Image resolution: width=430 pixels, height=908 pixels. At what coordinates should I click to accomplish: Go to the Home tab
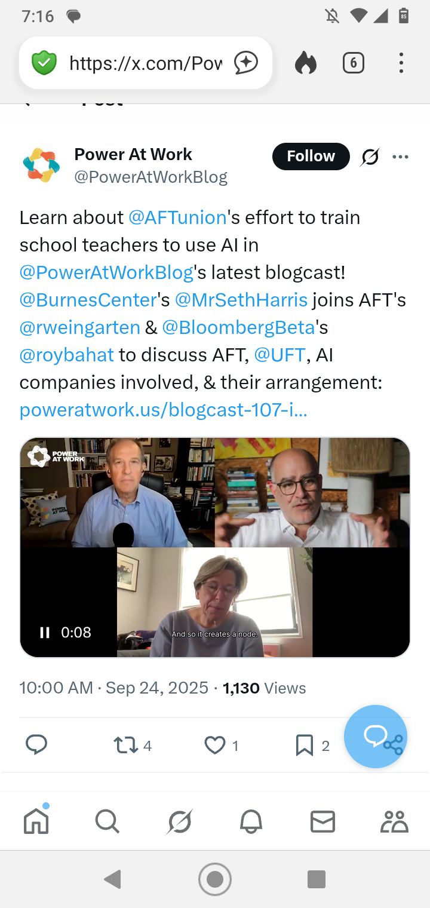pyautogui.click(x=36, y=822)
